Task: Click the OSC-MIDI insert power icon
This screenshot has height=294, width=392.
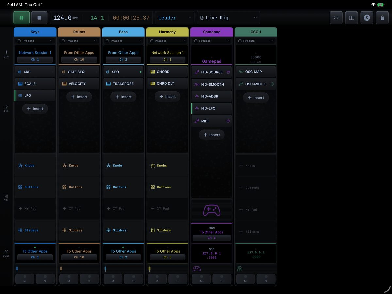Action: click(272, 84)
